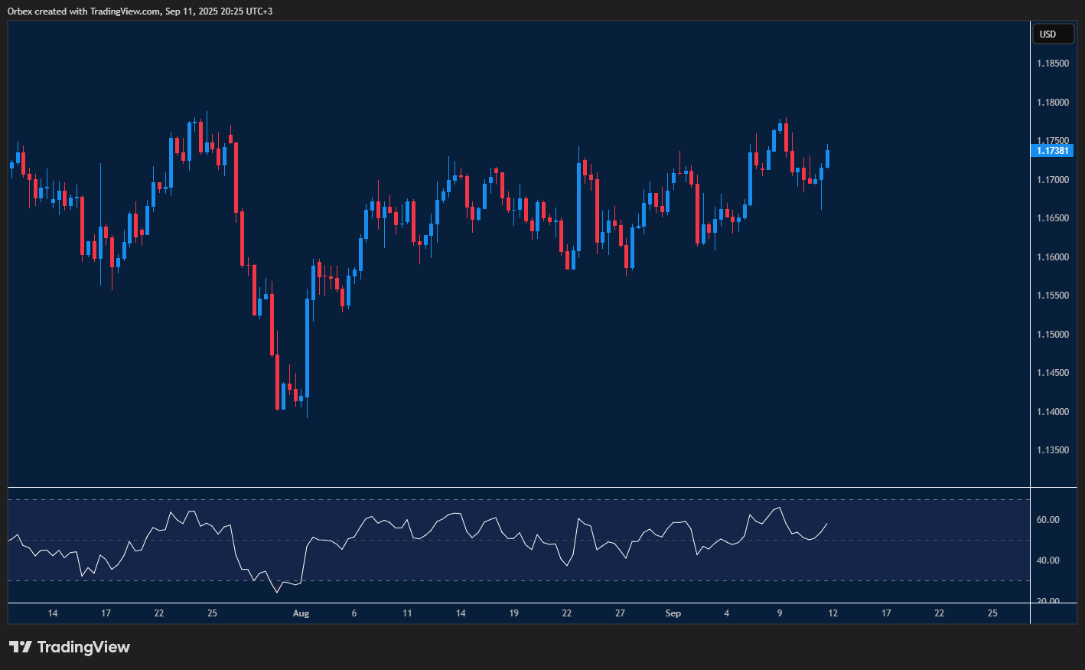
Task: Click the 1.18500 price scale value
Action: 1054,63
